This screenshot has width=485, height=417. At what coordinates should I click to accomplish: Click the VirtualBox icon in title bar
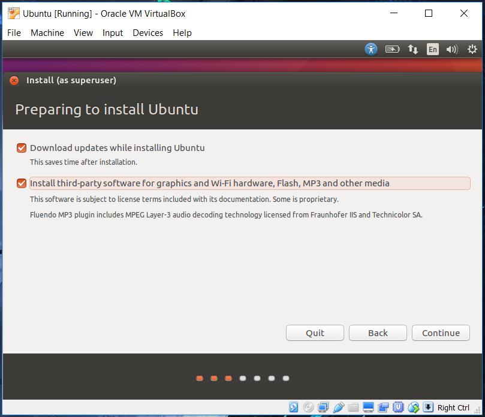tap(13, 13)
